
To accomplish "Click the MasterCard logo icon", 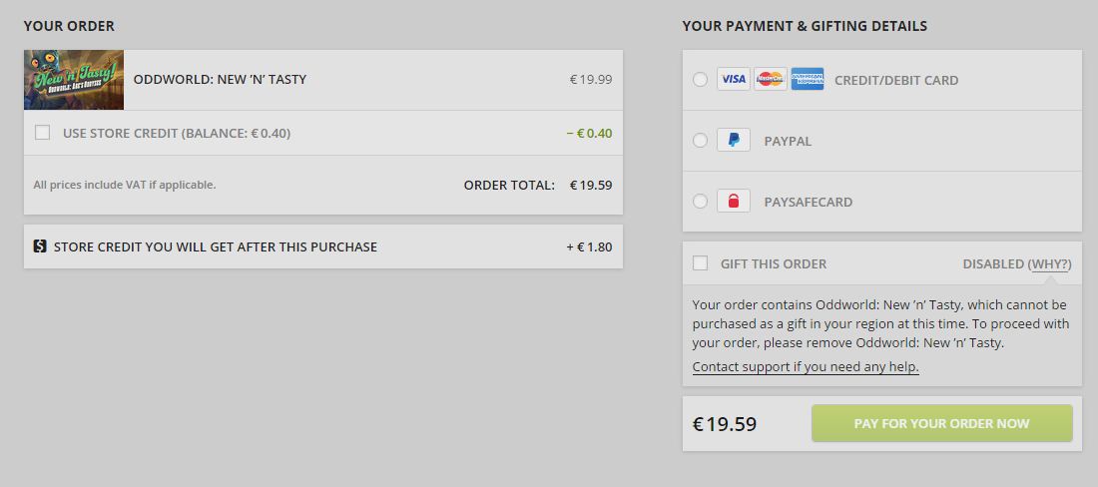I will [x=771, y=79].
